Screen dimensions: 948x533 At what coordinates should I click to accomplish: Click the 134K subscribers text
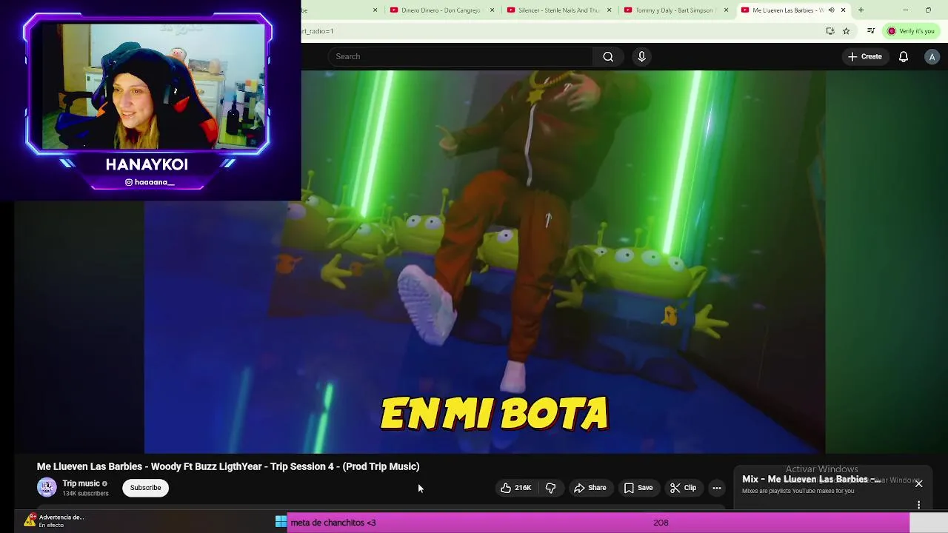pos(85,494)
